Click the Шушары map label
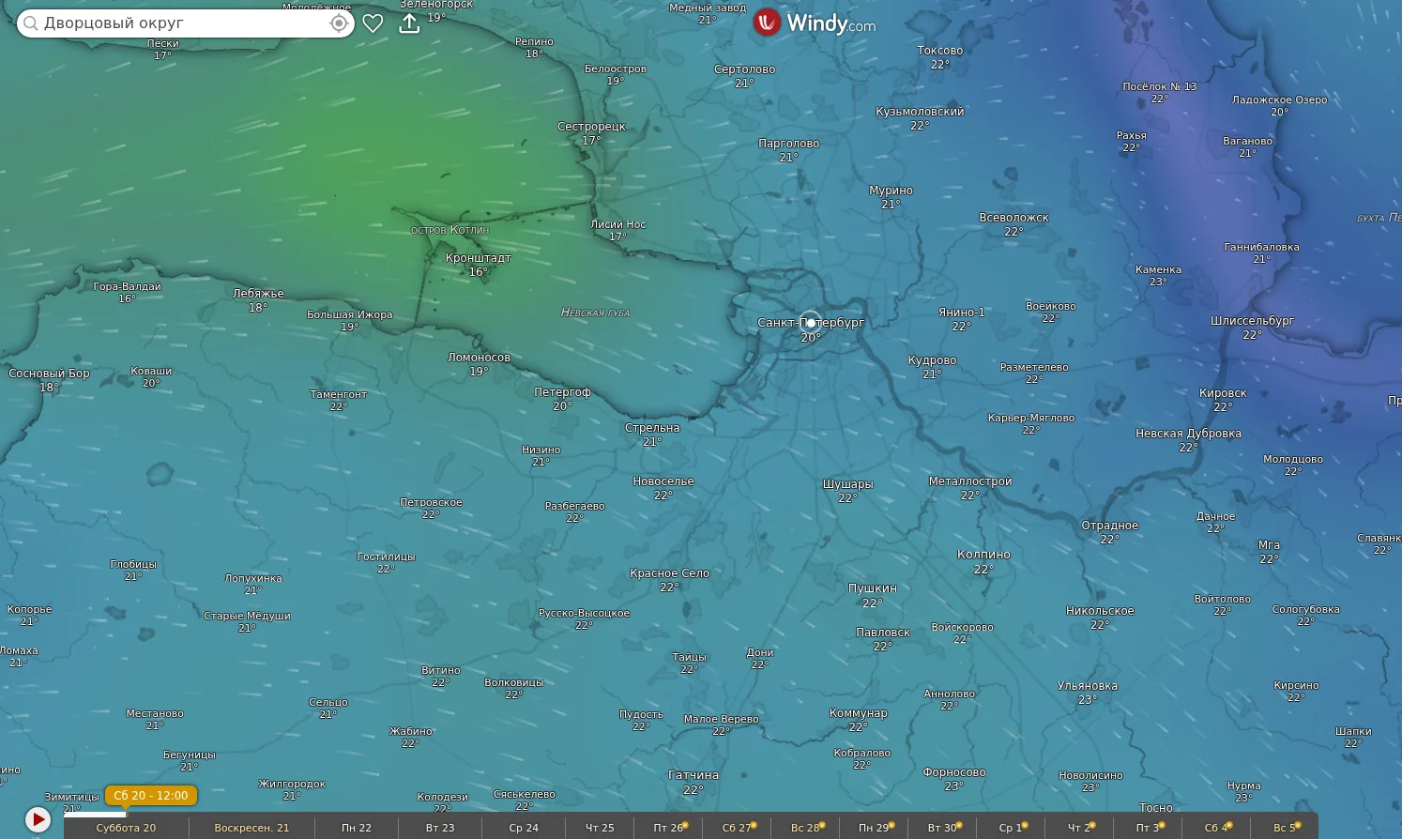The height and width of the screenshot is (839, 1402). (x=847, y=484)
